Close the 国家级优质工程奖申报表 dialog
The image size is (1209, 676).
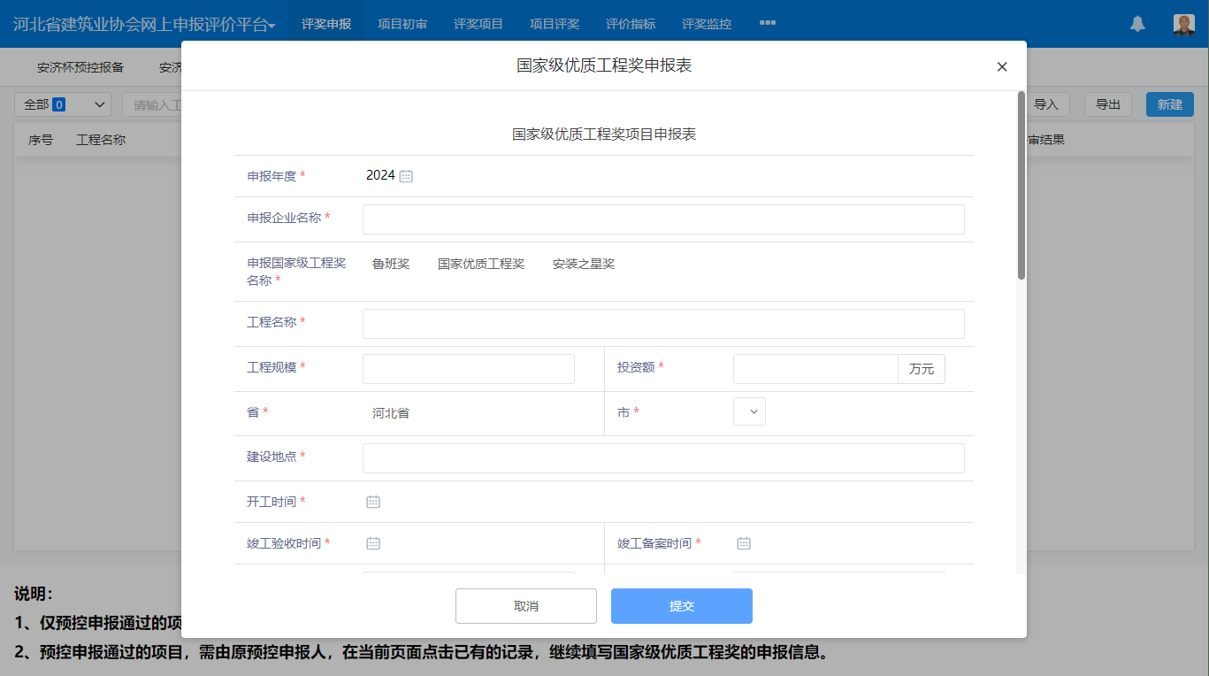(x=1002, y=66)
